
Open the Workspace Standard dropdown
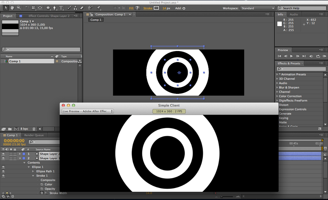[257, 8]
